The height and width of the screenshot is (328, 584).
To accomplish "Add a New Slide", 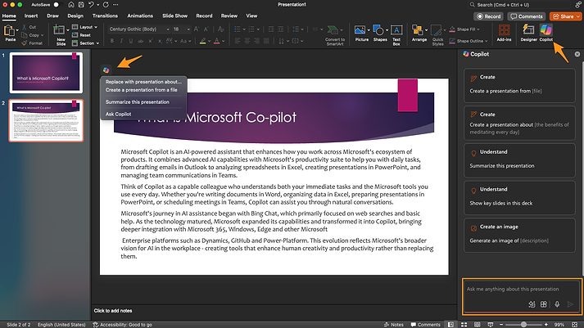I will pos(61,35).
